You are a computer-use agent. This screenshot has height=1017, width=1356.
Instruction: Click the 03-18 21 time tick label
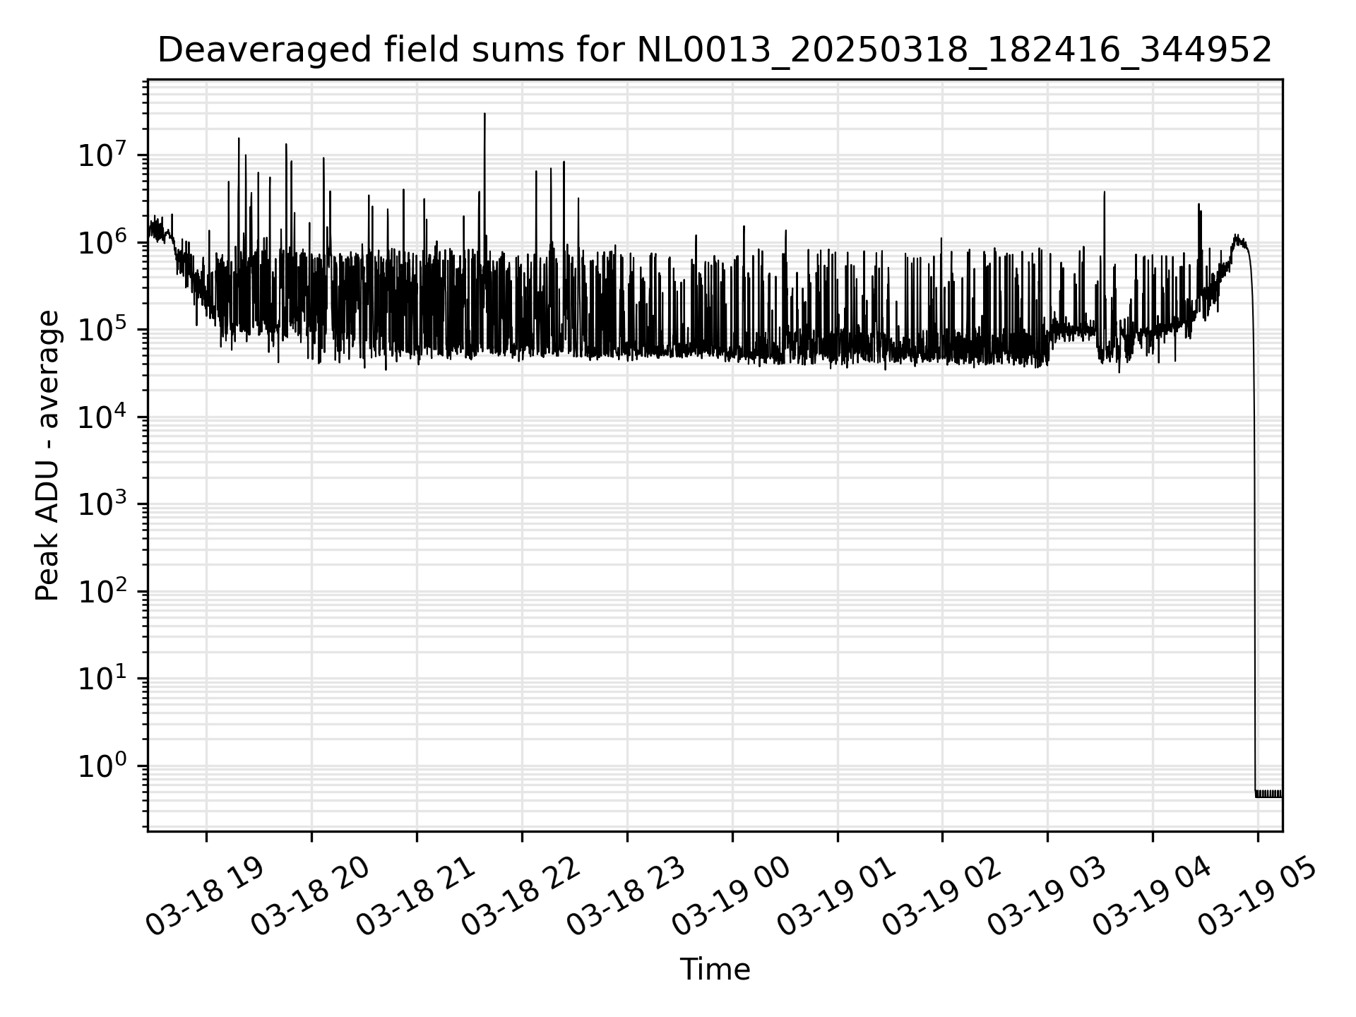tap(415, 896)
